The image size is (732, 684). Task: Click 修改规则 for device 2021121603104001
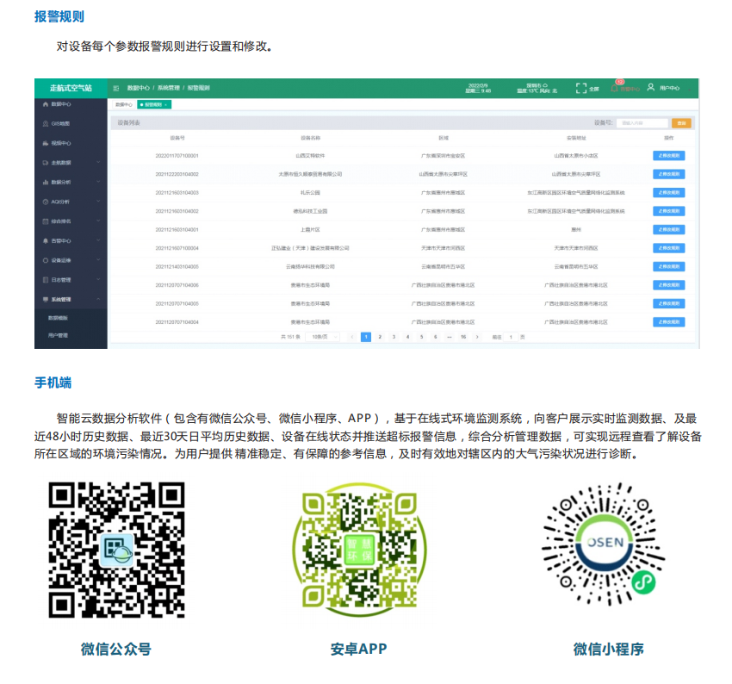pos(669,230)
